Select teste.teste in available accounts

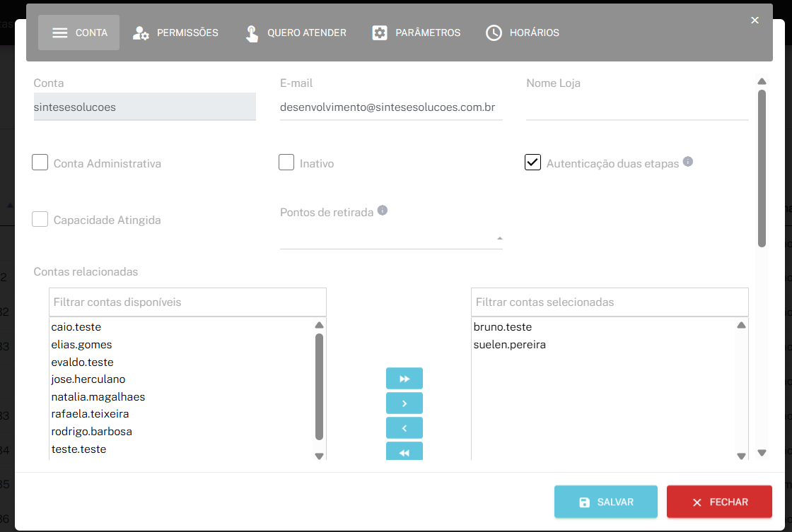click(78, 449)
